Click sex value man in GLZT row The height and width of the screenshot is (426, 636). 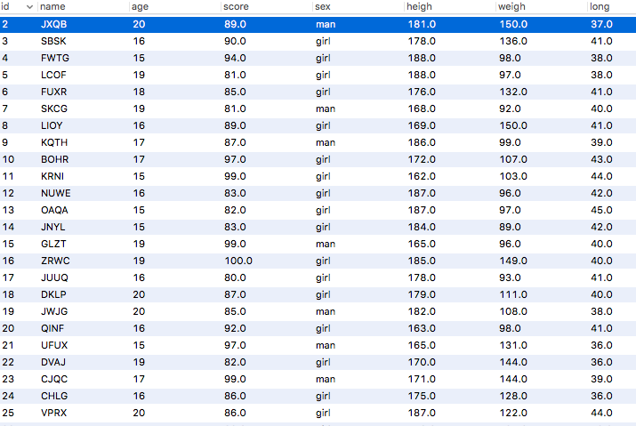click(326, 244)
